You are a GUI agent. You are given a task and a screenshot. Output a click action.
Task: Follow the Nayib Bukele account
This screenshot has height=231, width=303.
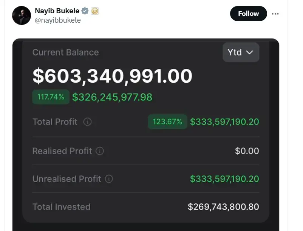click(248, 14)
